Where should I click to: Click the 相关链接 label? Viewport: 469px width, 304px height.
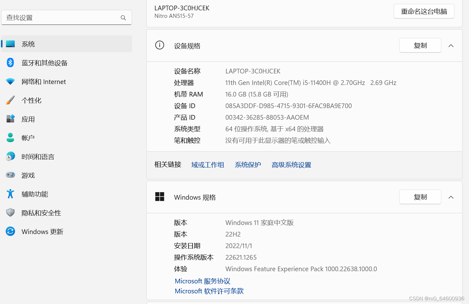point(168,164)
